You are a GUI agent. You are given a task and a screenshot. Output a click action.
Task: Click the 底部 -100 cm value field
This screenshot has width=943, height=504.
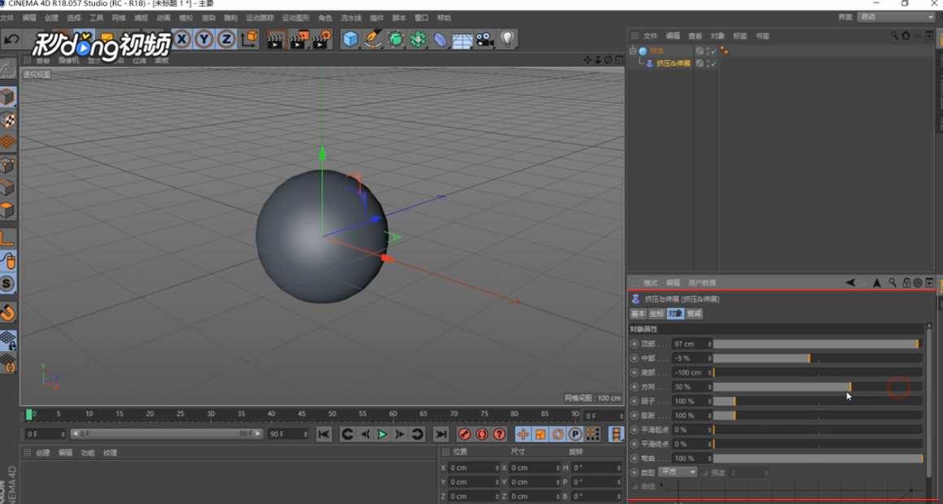691,372
